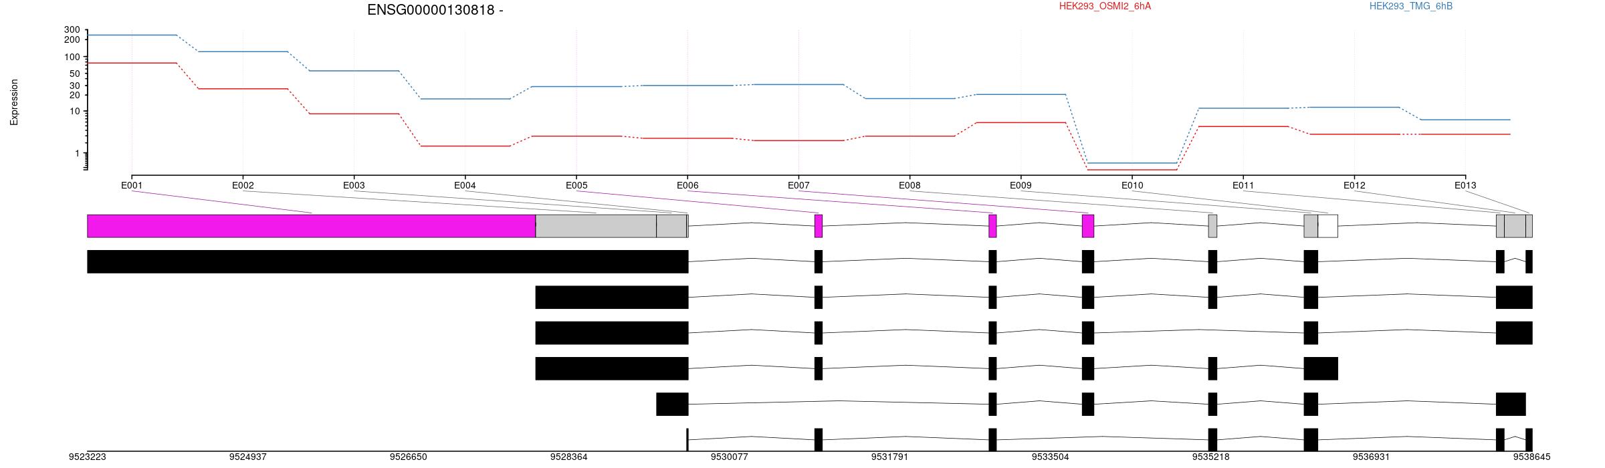Click the E010 exon axis label

click(x=1132, y=185)
